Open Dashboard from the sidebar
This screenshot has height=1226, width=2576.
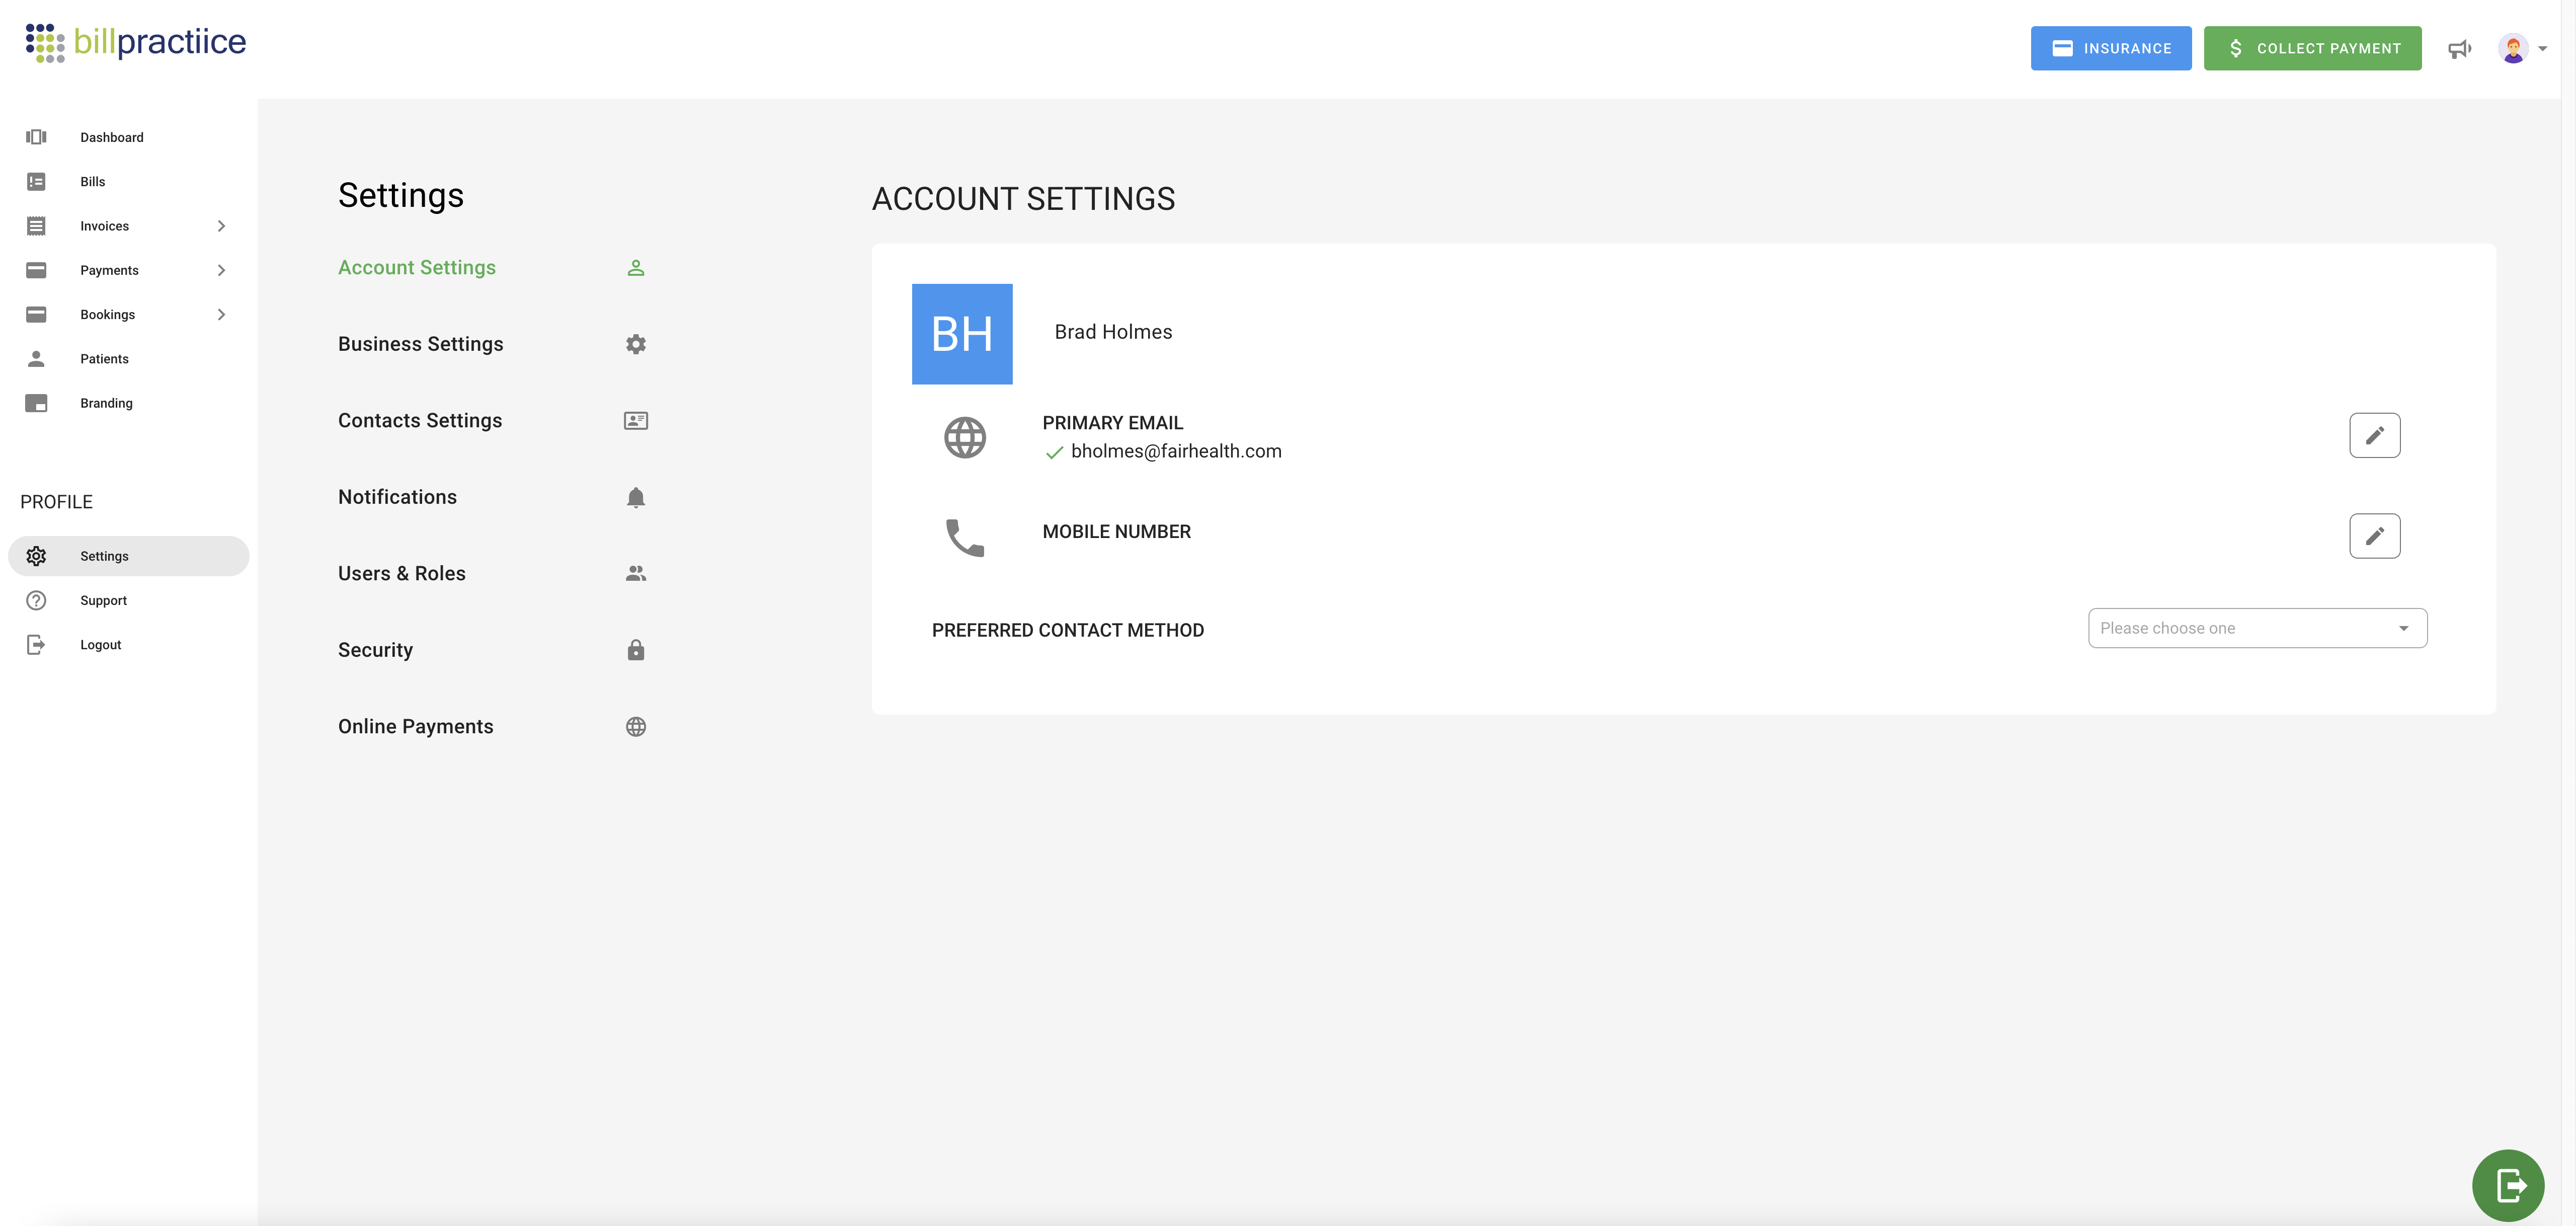click(x=111, y=137)
